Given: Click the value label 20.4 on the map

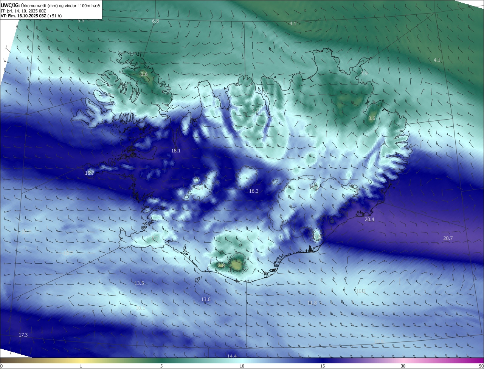Looking at the screenshot, I should [369, 219].
